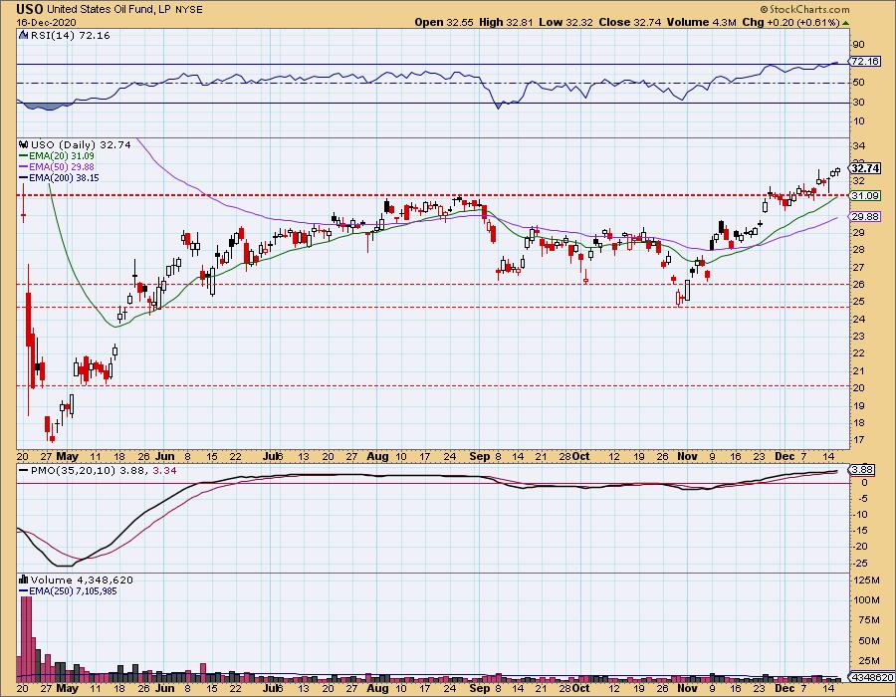This screenshot has height=697, width=896.
Task: Click the 3.88 PMO tag on right axis
Action: (863, 470)
